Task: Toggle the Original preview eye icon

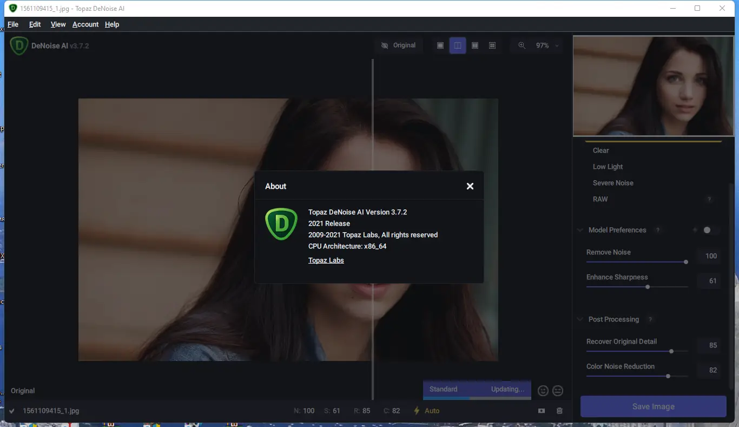Action: (385, 45)
